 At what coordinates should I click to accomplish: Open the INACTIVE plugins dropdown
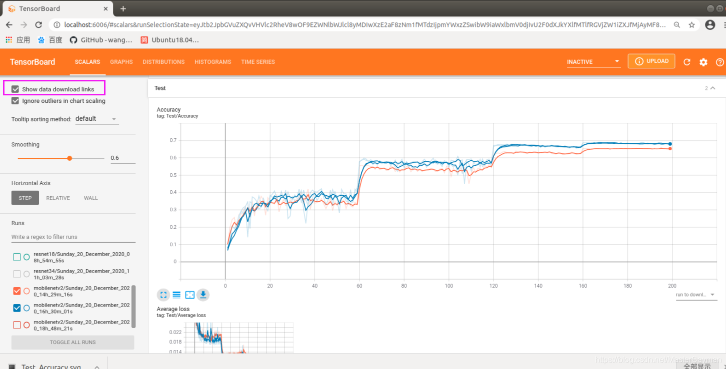(593, 62)
